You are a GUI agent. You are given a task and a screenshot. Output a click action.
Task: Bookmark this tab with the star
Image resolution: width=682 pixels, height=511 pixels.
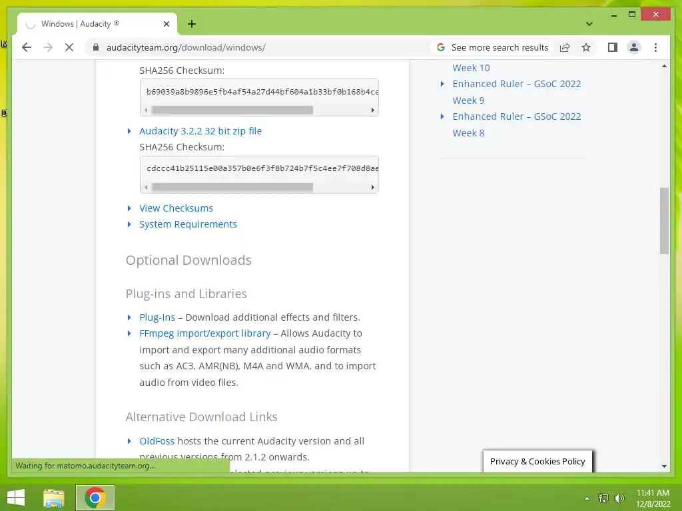[x=586, y=47]
